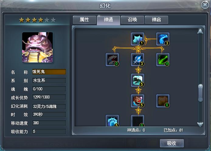Image resolution: width=211 pixels, height=151 pixels.
Task: Click the trident skill icon with level 3
Action: click(x=137, y=60)
